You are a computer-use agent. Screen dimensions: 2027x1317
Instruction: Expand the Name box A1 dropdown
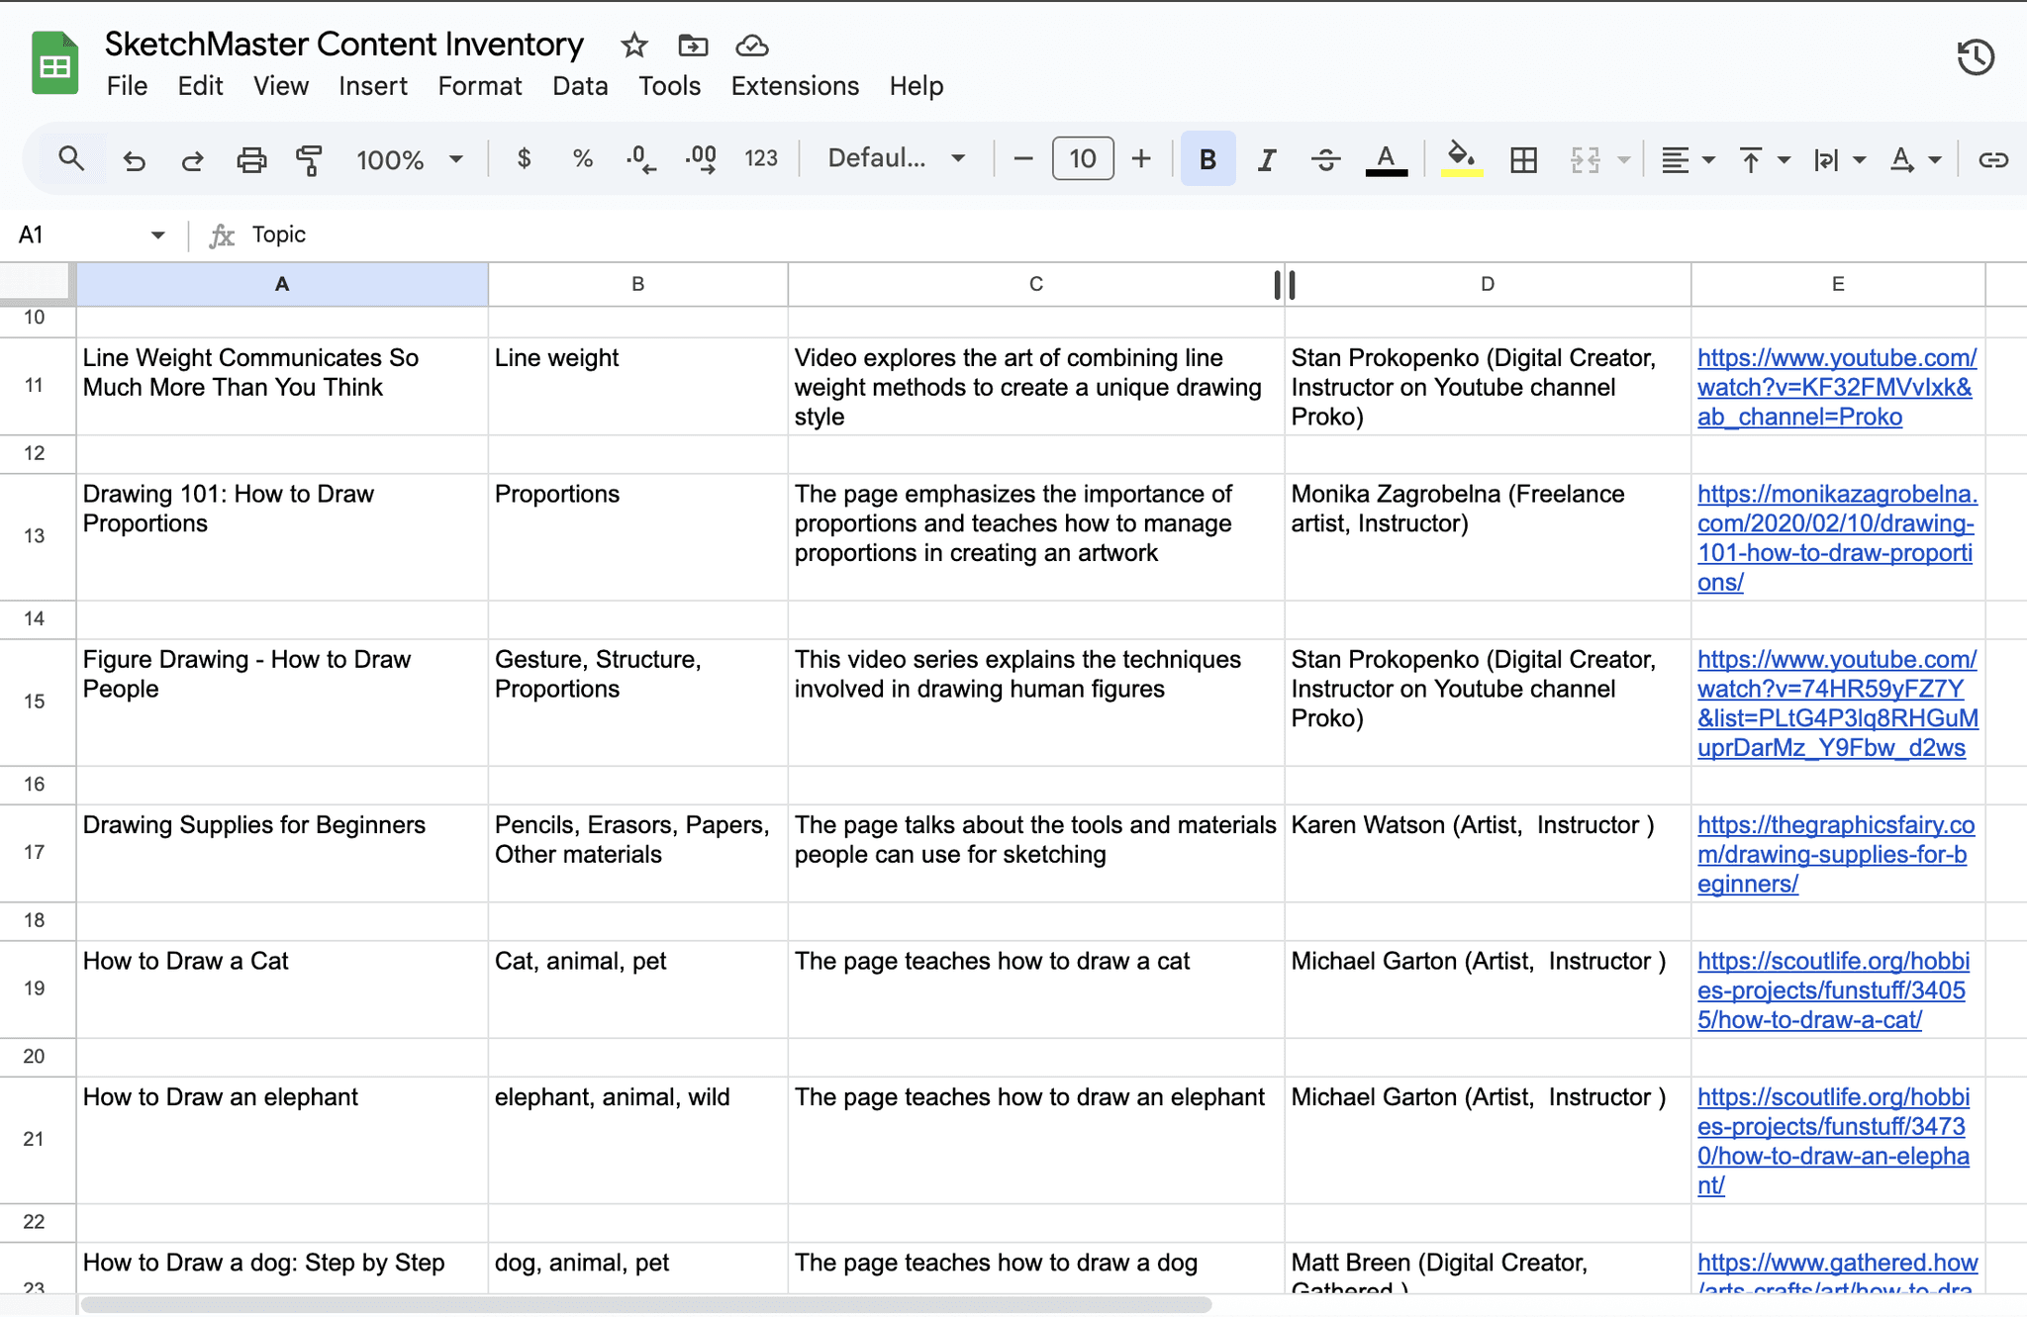[x=157, y=235]
